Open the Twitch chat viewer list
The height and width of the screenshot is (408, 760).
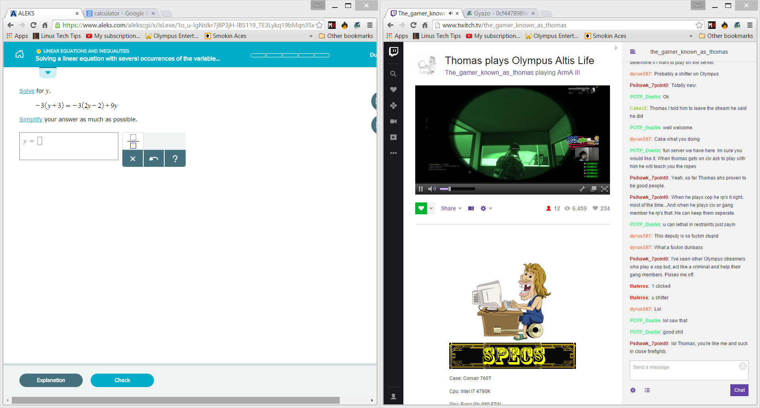tap(647, 390)
